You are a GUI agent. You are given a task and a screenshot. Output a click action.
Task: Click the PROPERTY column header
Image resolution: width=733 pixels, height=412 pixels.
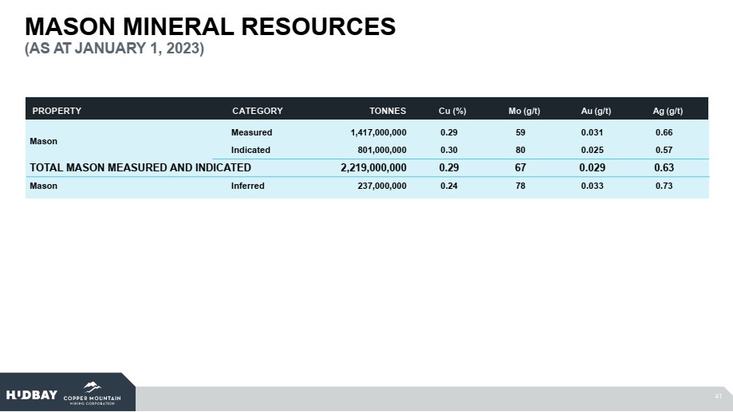click(x=57, y=111)
